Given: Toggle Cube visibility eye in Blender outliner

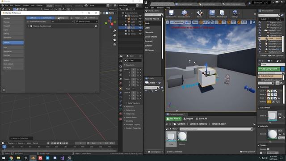Looking at the screenshot, I should [140, 28].
